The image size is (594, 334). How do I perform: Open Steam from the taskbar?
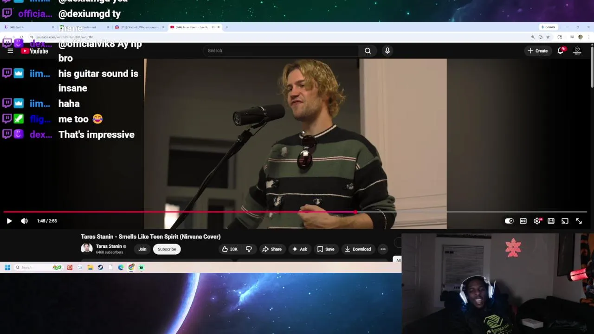tap(100, 267)
